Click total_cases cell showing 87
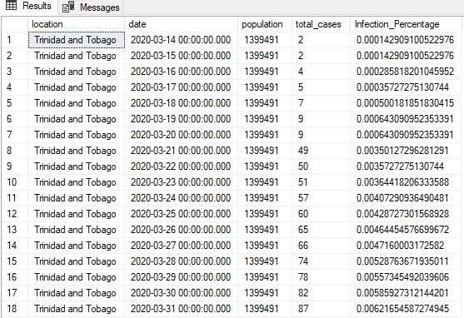Screen dimensions: 464x318 (x=321, y=309)
